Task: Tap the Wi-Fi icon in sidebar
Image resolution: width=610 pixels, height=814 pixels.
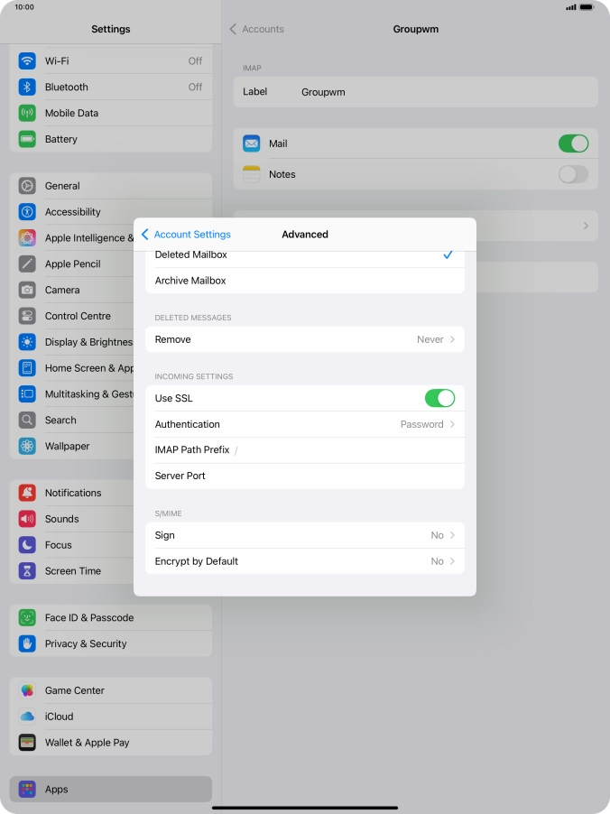Action: pos(27,61)
